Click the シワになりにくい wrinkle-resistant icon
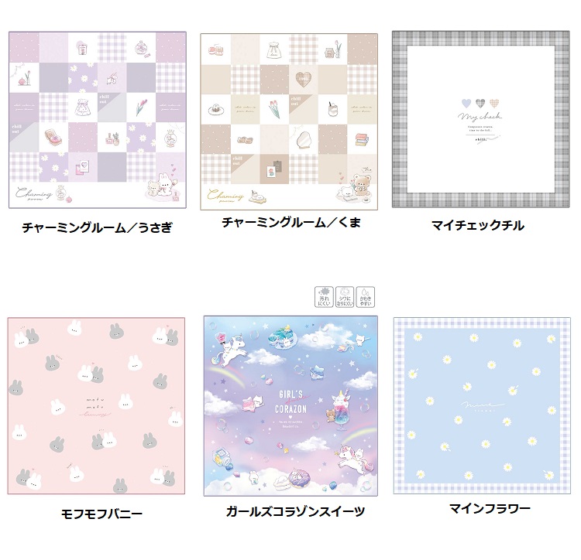Screen dimensions: 581x560 [x=345, y=297]
